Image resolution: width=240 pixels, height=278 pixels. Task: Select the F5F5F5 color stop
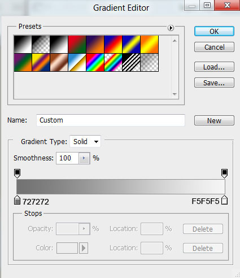[224, 200]
